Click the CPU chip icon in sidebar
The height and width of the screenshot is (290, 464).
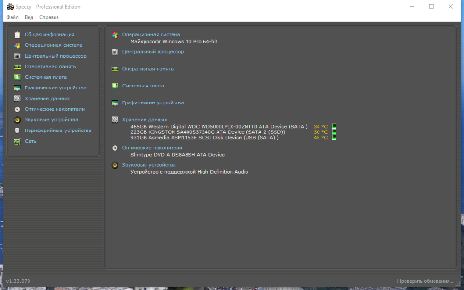17,56
